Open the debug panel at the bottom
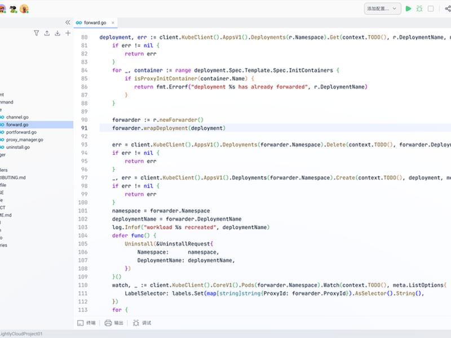Screen dimensions: 451x338 tap(142, 323)
